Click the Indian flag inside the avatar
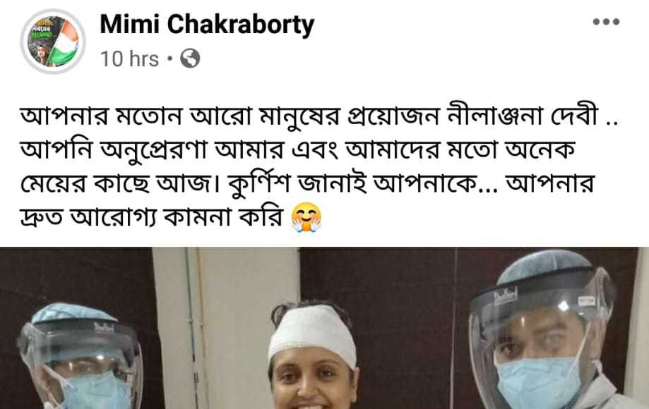This screenshot has height=409, width=649. [64, 42]
